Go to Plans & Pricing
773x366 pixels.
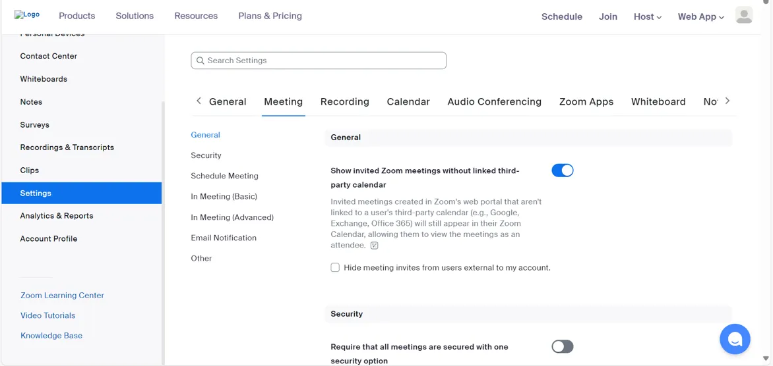pos(270,16)
